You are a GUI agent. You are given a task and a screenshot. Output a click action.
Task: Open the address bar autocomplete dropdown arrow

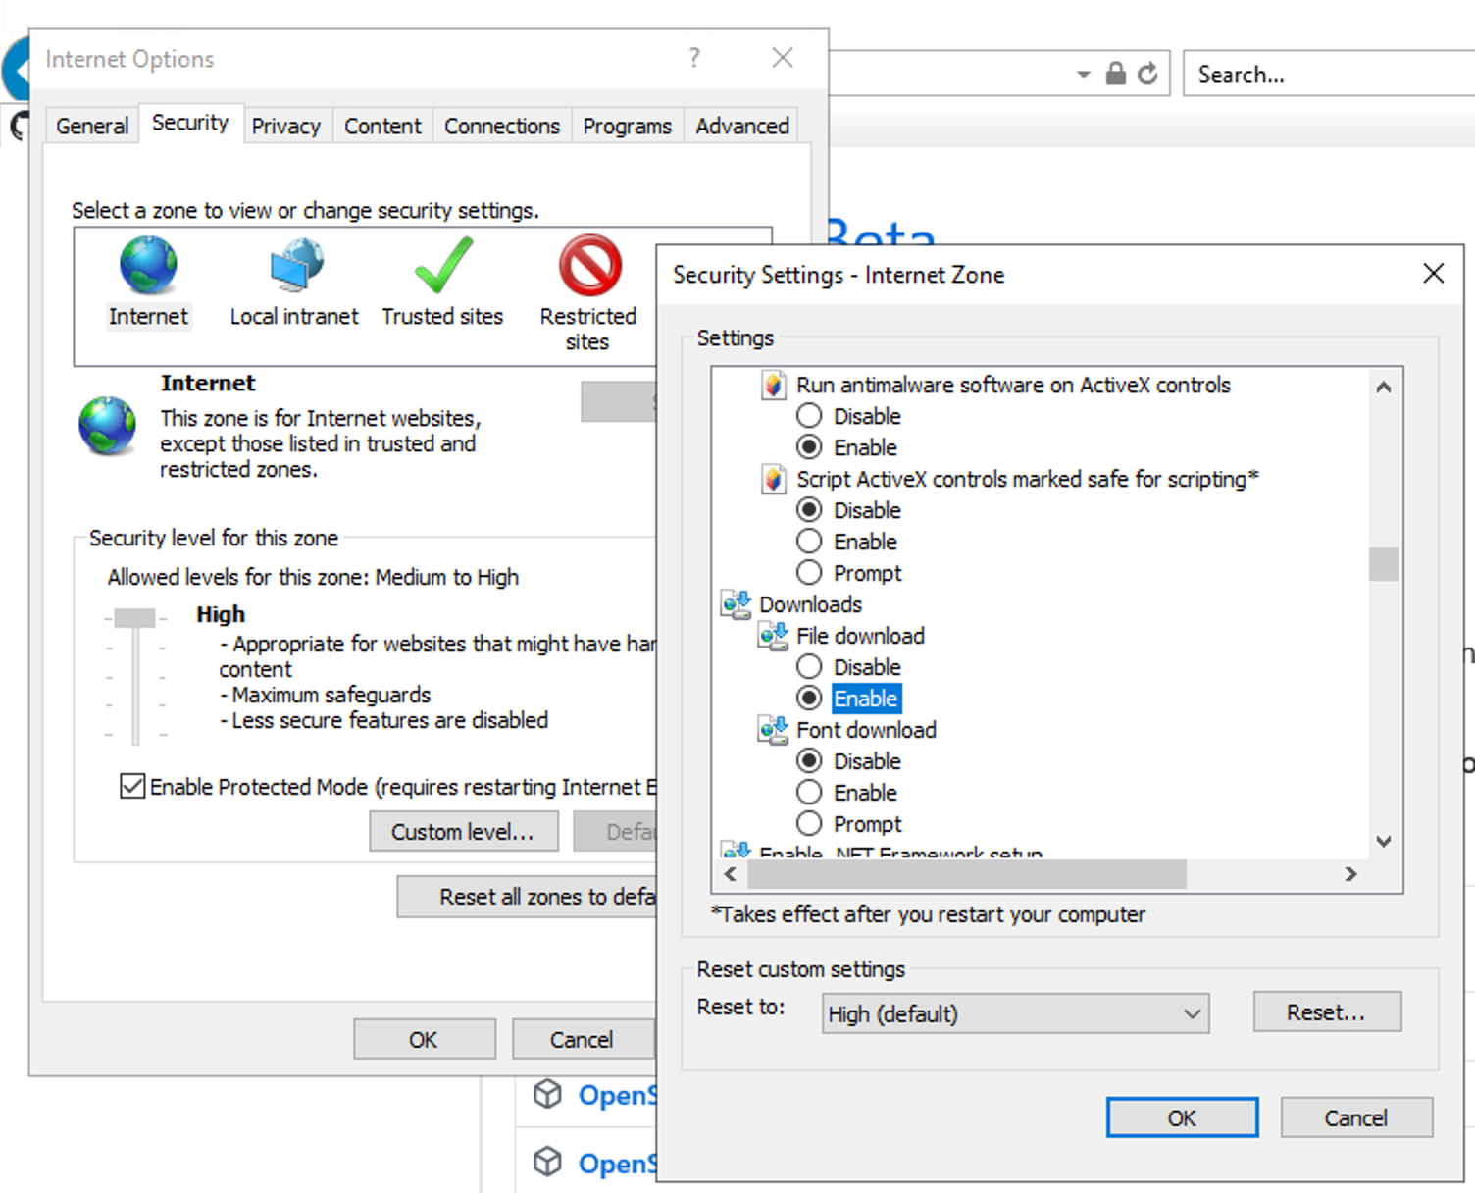coord(1083,74)
